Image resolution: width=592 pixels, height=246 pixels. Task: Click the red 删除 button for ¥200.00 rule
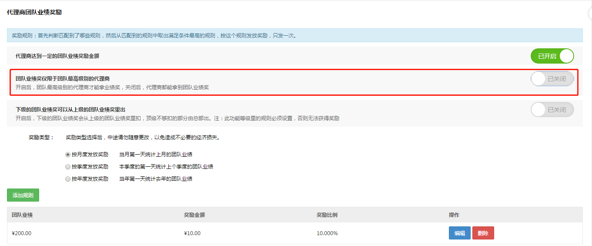(x=483, y=233)
